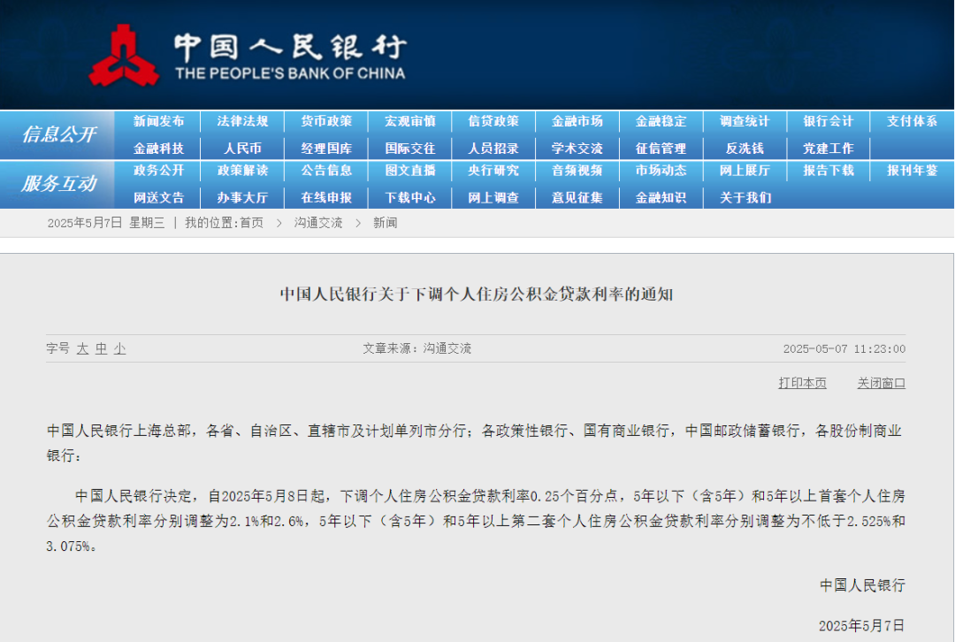Image resolution: width=955 pixels, height=642 pixels.
Task: Open 在线申报 menu item
Action: (x=326, y=198)
